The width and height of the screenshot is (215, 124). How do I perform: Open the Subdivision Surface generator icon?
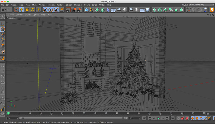pos(97,10)
